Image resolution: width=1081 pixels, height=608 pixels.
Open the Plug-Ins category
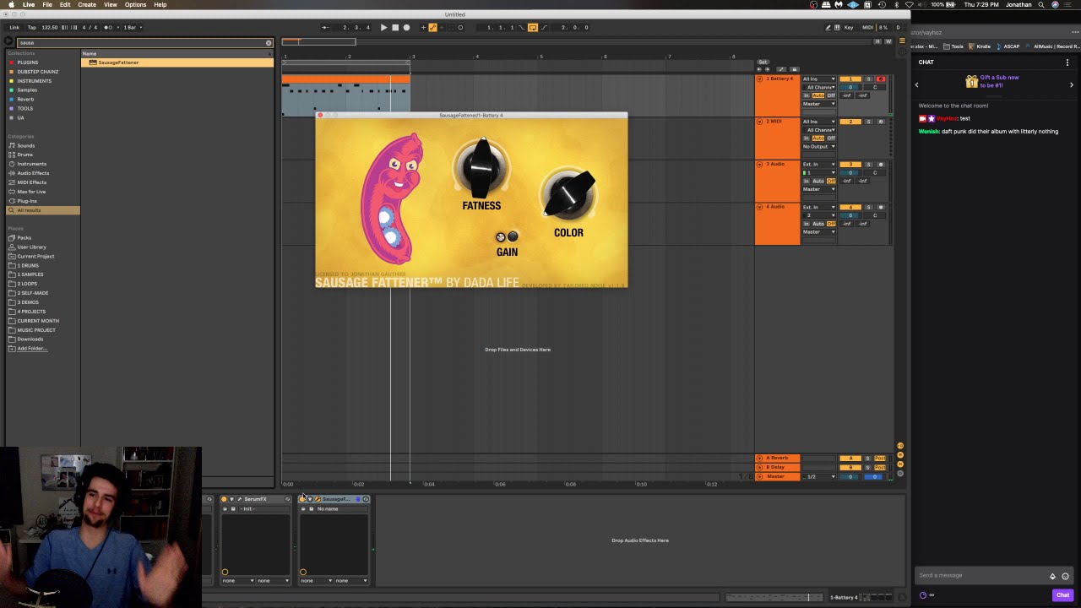(27, 201)
